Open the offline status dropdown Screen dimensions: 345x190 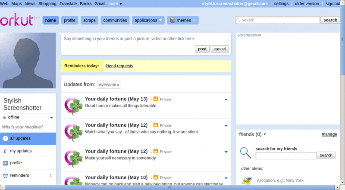(51, 118)
